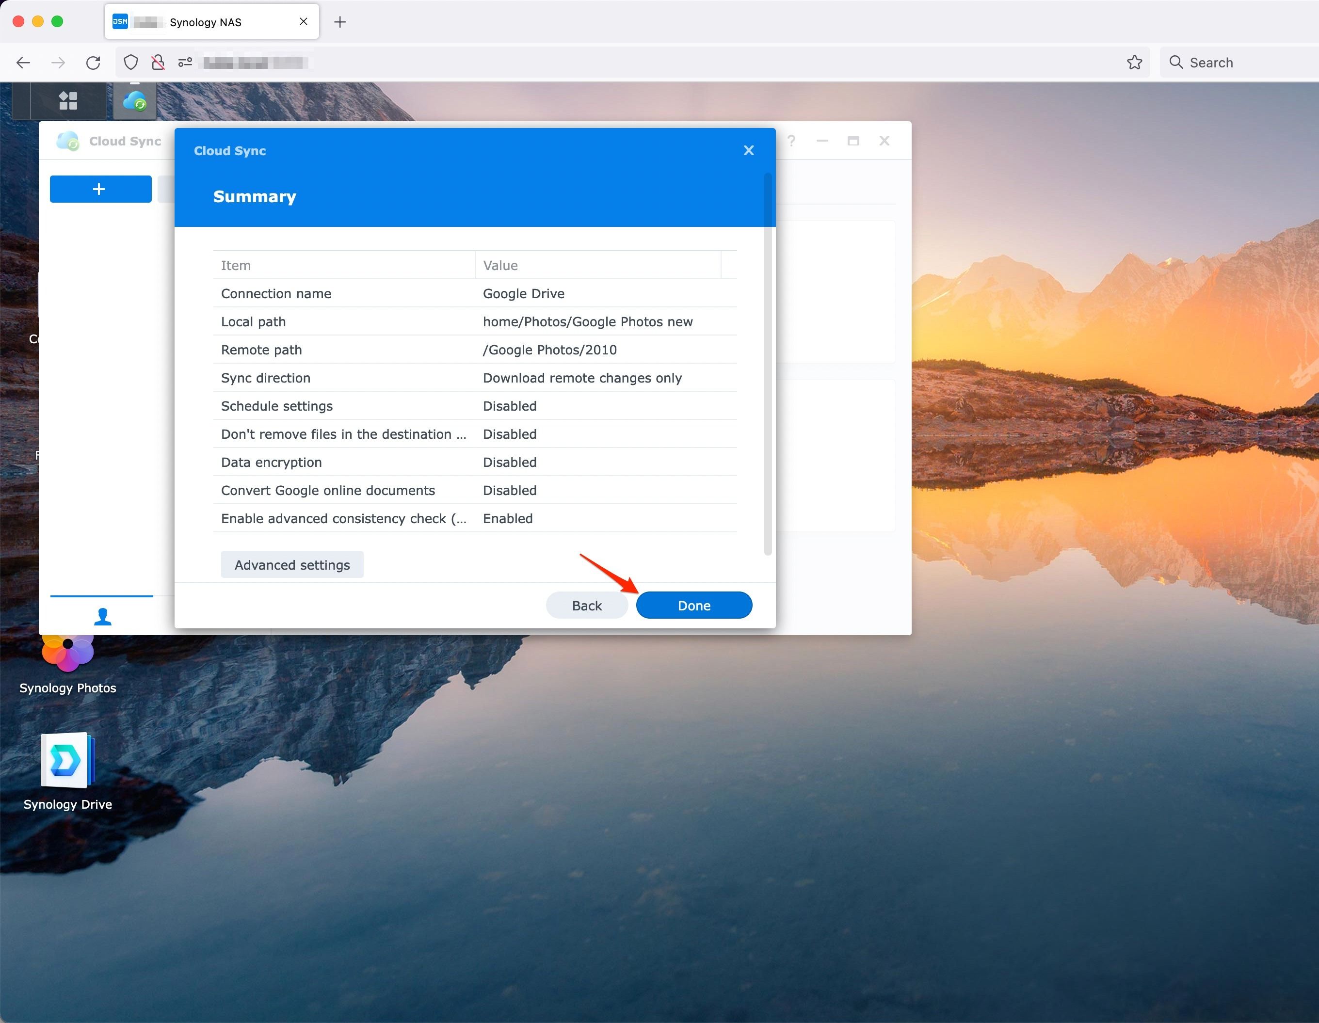
Task: Click the tracking protection shield icon
Action: click(130, 62)
